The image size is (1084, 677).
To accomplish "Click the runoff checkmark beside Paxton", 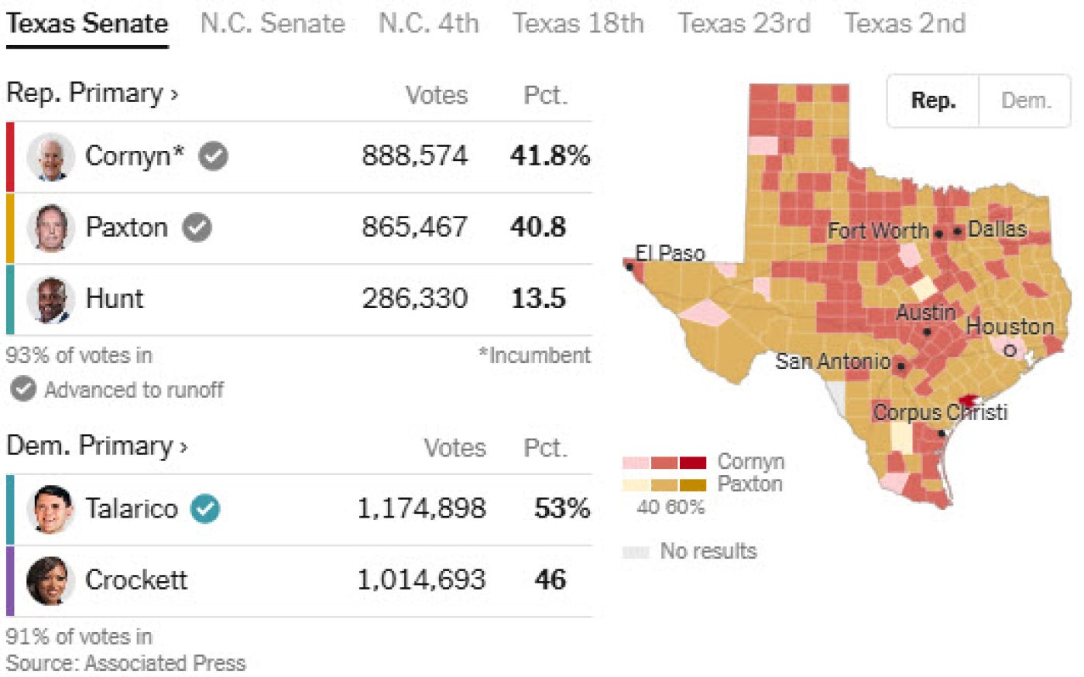I will pyautogui.click(x=197, y=227).
